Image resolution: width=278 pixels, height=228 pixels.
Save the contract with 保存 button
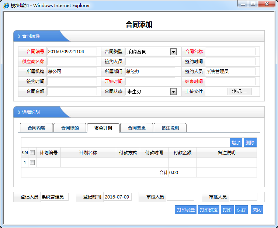(241, 210)
